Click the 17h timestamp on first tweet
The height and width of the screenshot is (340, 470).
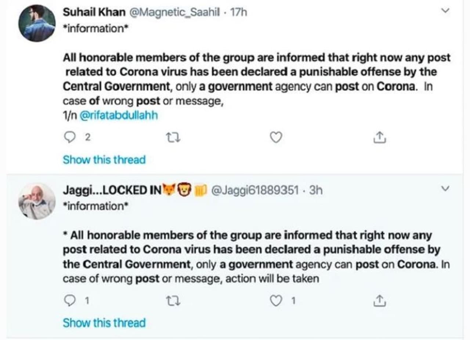(239, 12)
